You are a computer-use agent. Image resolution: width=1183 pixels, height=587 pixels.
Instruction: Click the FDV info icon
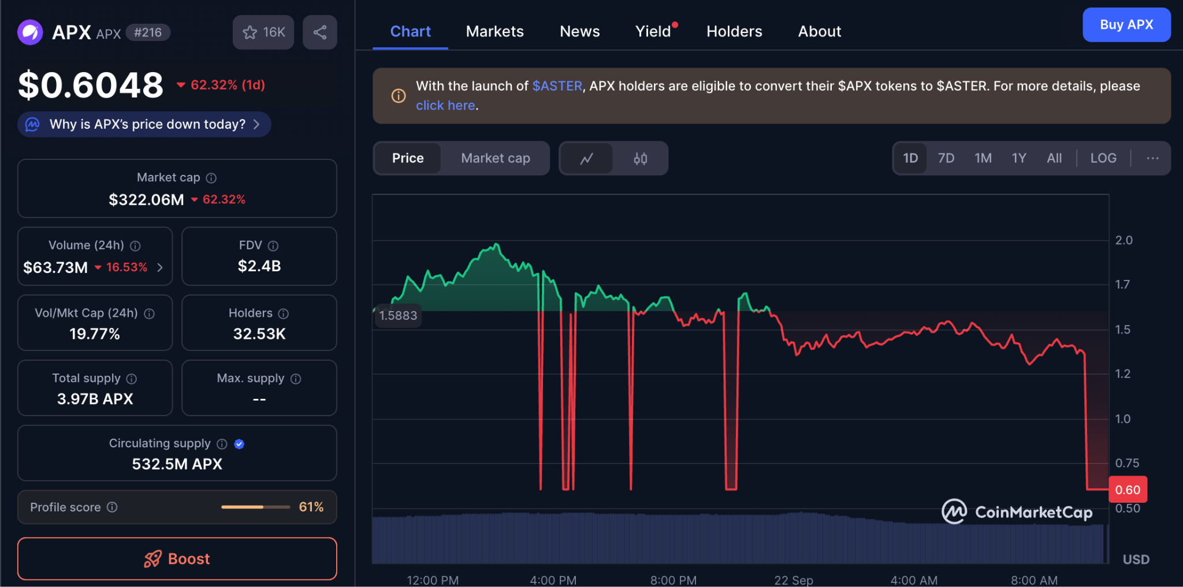point(273,246)
